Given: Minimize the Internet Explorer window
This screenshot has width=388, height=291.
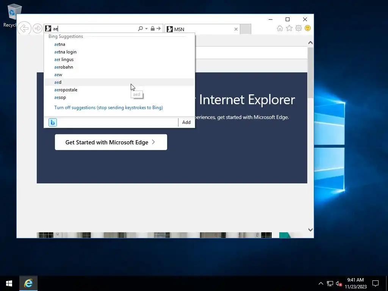Looking at the screenshot, I should (271, 19).
